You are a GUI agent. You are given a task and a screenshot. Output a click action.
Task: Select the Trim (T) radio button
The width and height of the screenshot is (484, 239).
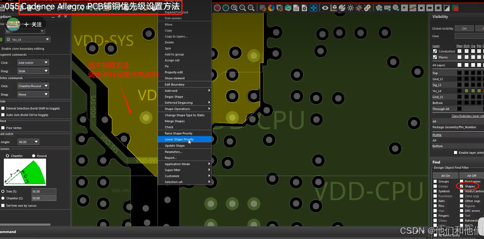(x=3, y=191)
